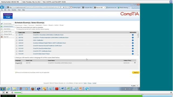Viewport: 173px width, 97px height.
Task: Open Adobe Acrobat from the taskbar
Action: pos(57,89)
